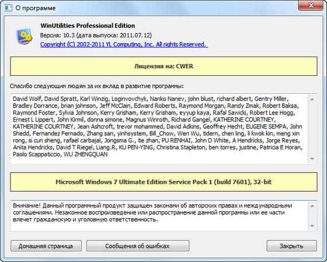Click the Домашняя страница button
Screen dimensions: 327x262
coord(46,246)
